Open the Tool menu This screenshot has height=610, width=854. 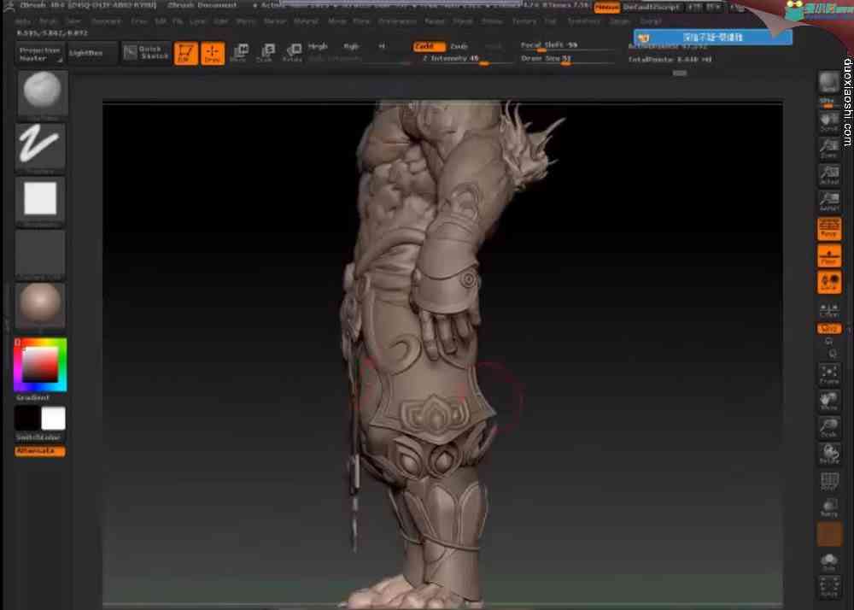click(x=551, y=21)
